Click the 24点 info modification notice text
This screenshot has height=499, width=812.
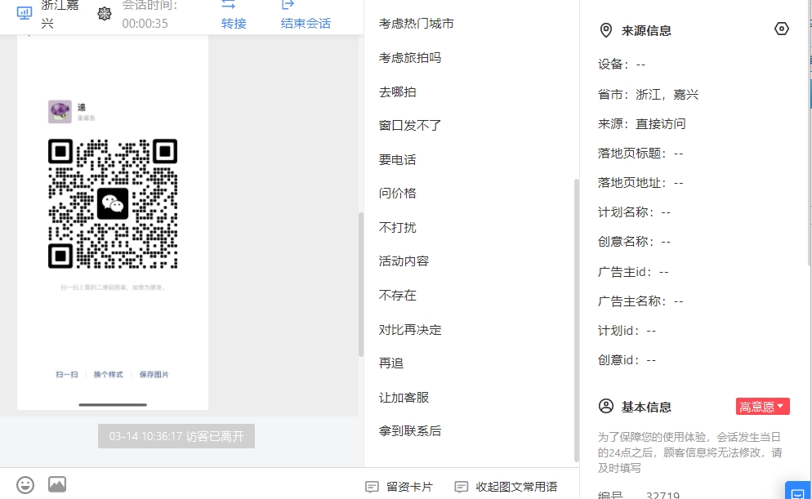(x=689, y=452)
